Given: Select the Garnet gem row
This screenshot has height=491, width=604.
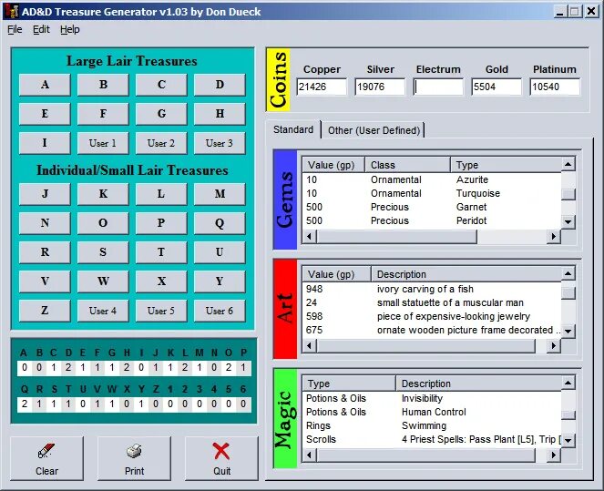Looking at the screenshot, I should click(x=432, y=207).
